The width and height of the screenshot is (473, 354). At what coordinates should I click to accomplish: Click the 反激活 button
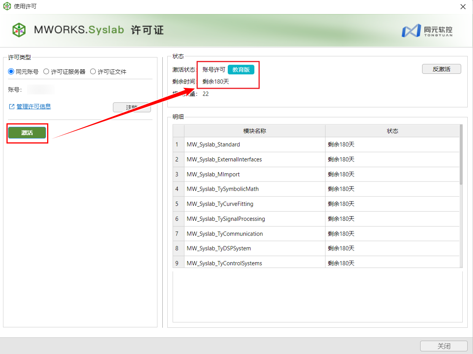(x=441, y=69)
